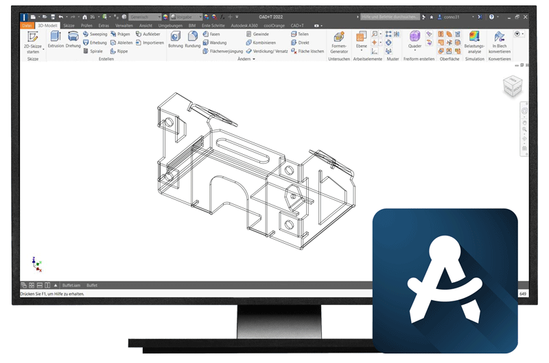Select the Bohrung hole tool

(176, 39)
